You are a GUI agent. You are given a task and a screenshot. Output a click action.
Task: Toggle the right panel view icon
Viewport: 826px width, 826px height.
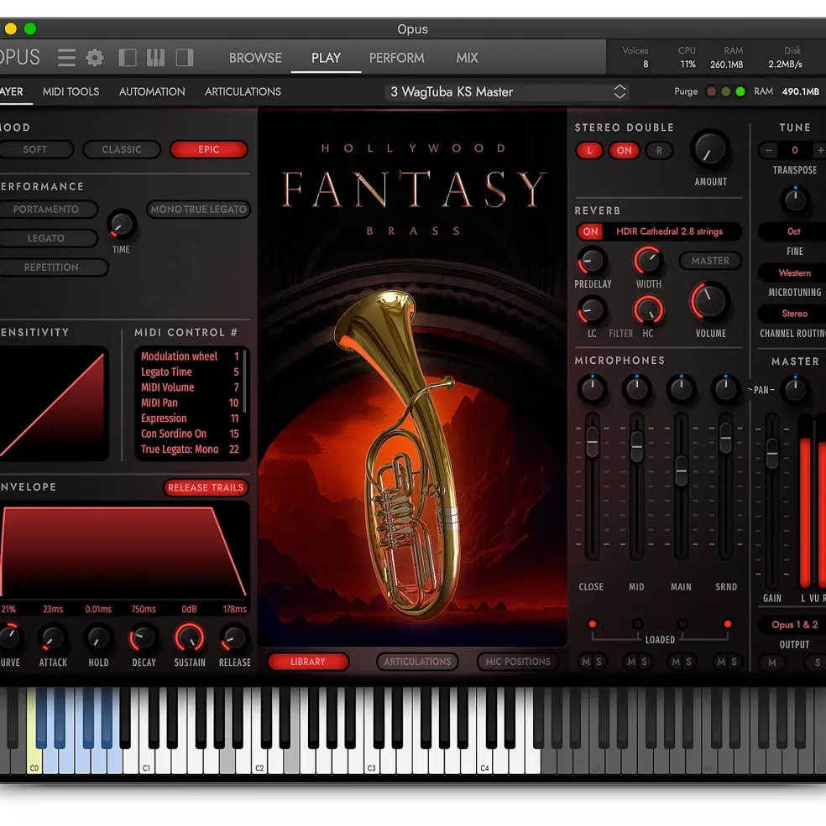pyautogui.click(x=184, y=57)
